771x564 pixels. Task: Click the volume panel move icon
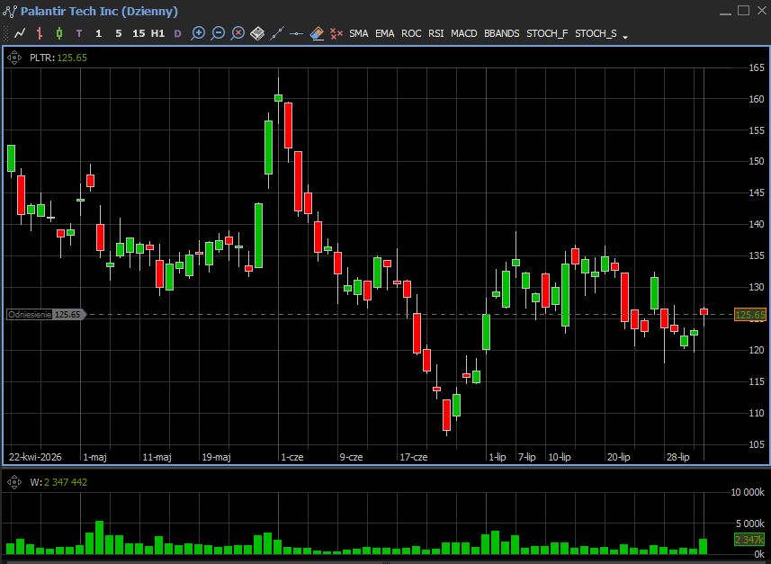pos(14,482)
